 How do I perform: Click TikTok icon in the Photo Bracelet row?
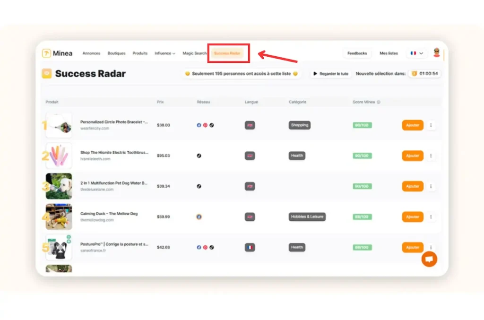tap(211, 125)
